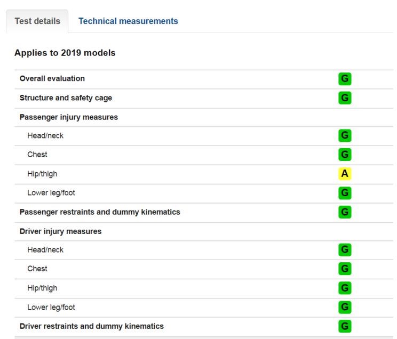This screenshot has height=339, width=397.
Task: Click the Driver restraints kinematics G badge
Action: tap(345, 326)
